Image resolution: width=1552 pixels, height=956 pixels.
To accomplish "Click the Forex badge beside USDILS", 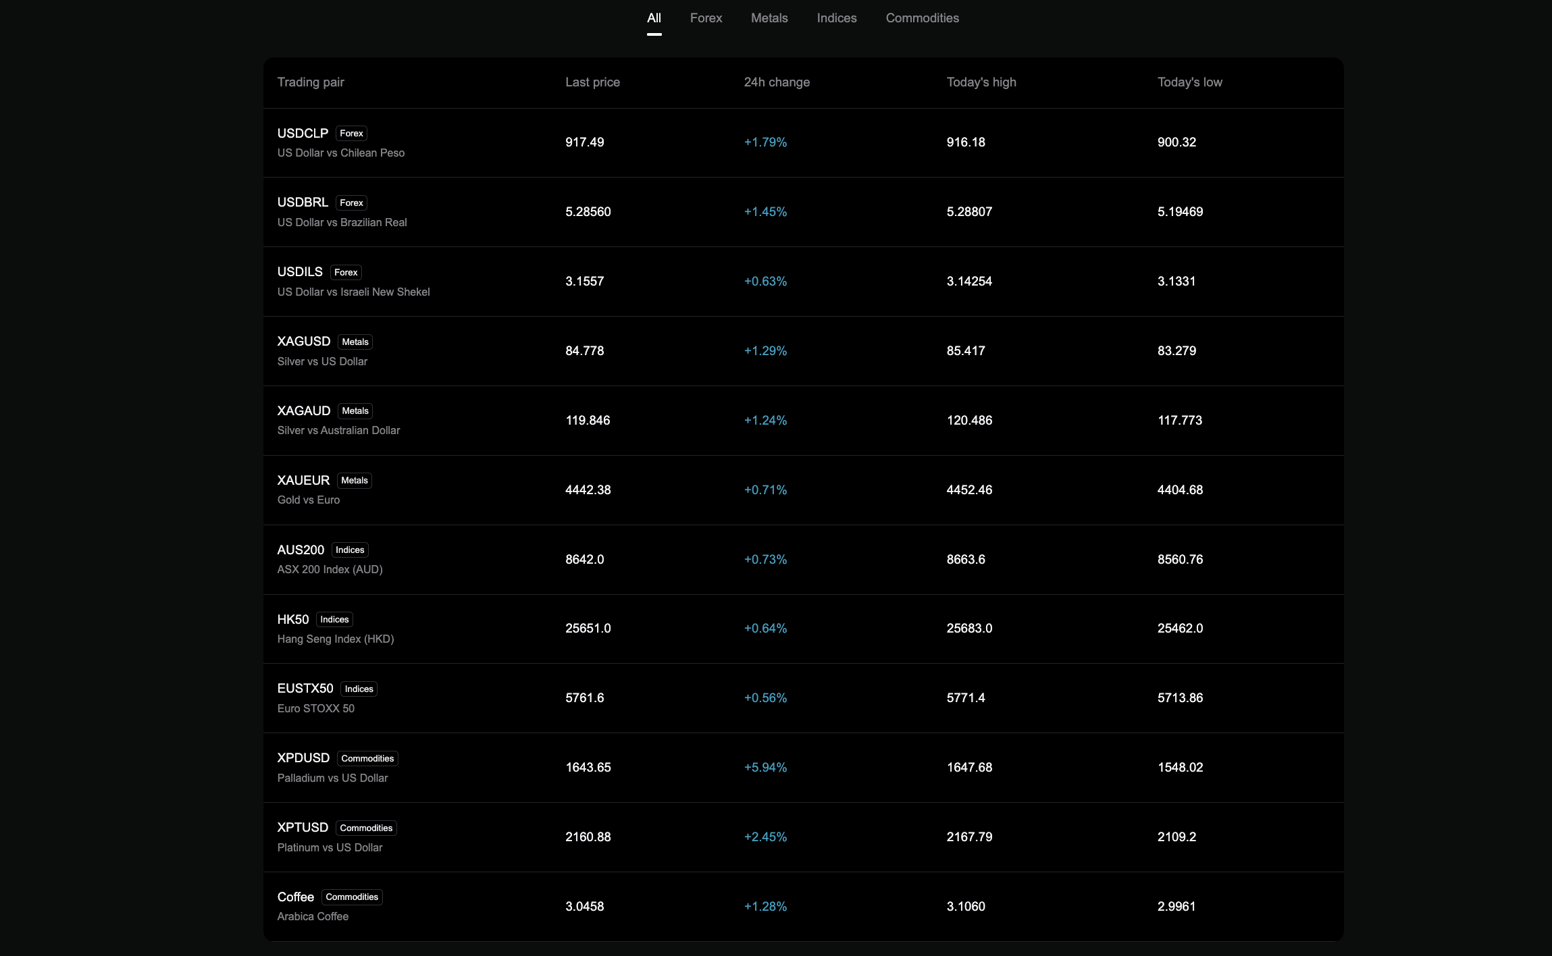I will [346, 273].
